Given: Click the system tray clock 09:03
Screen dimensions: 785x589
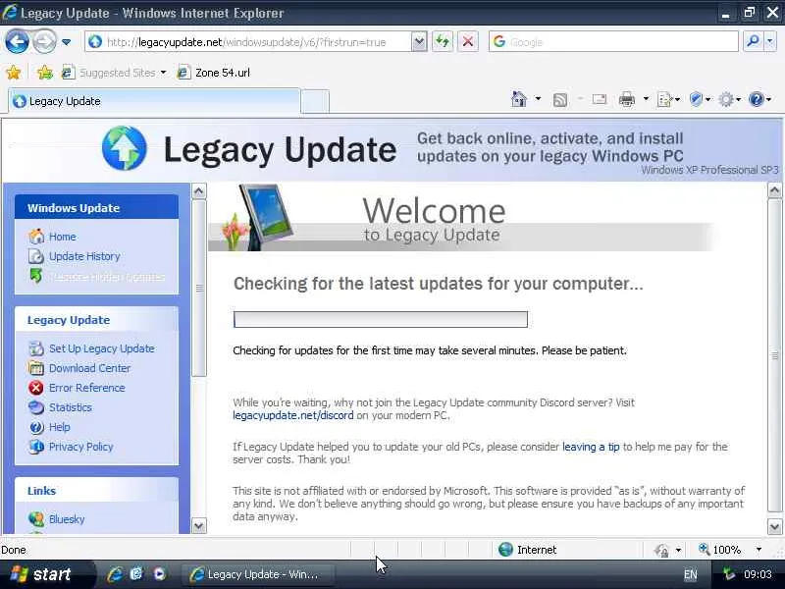Looking at the screenshot, I should click(x=758, y=574).
